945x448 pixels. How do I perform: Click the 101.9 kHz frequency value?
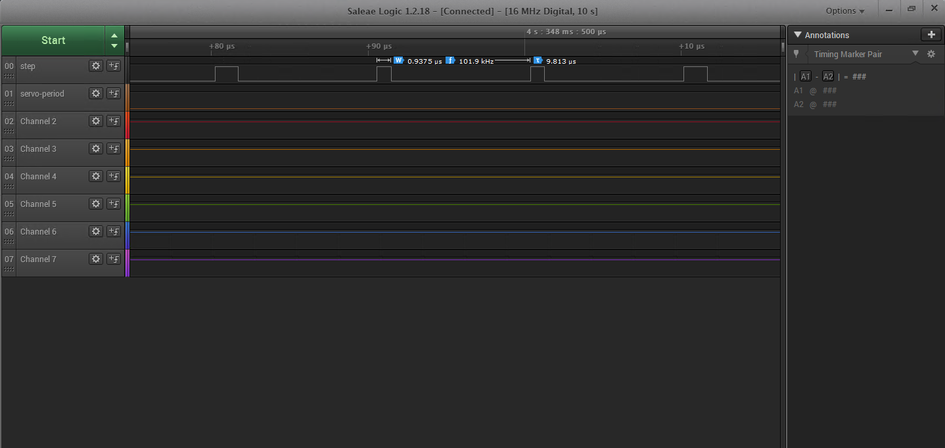[476, 61]
